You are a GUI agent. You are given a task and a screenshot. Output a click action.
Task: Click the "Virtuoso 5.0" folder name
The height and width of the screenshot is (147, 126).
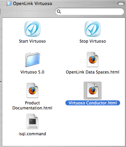32,72
